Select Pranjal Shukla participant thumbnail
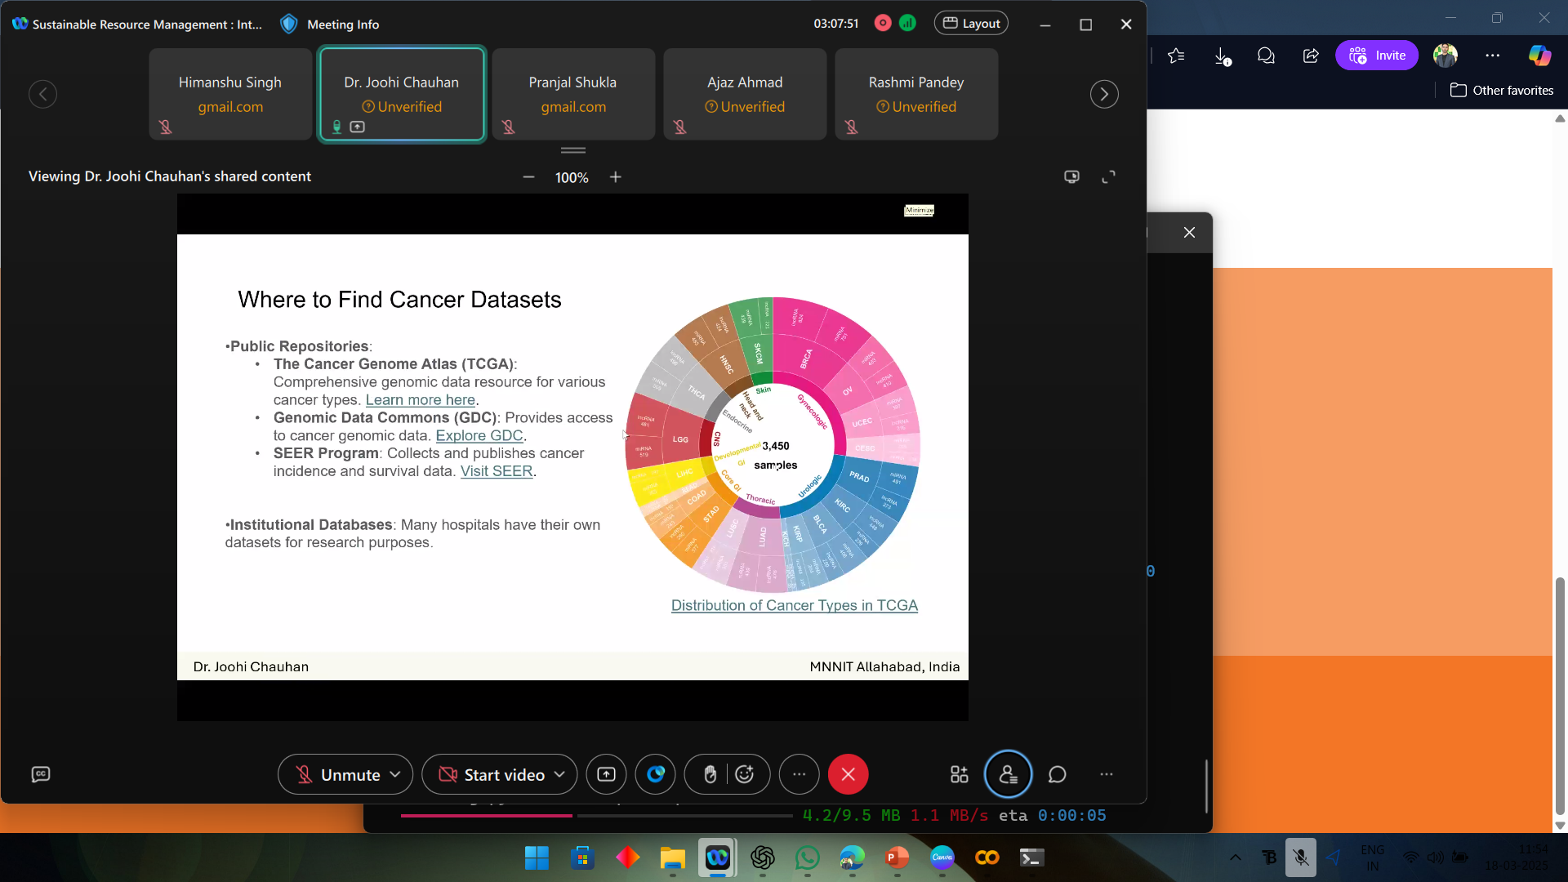The width and height of the screenshot is (1568, 882). tap(573, 94)
